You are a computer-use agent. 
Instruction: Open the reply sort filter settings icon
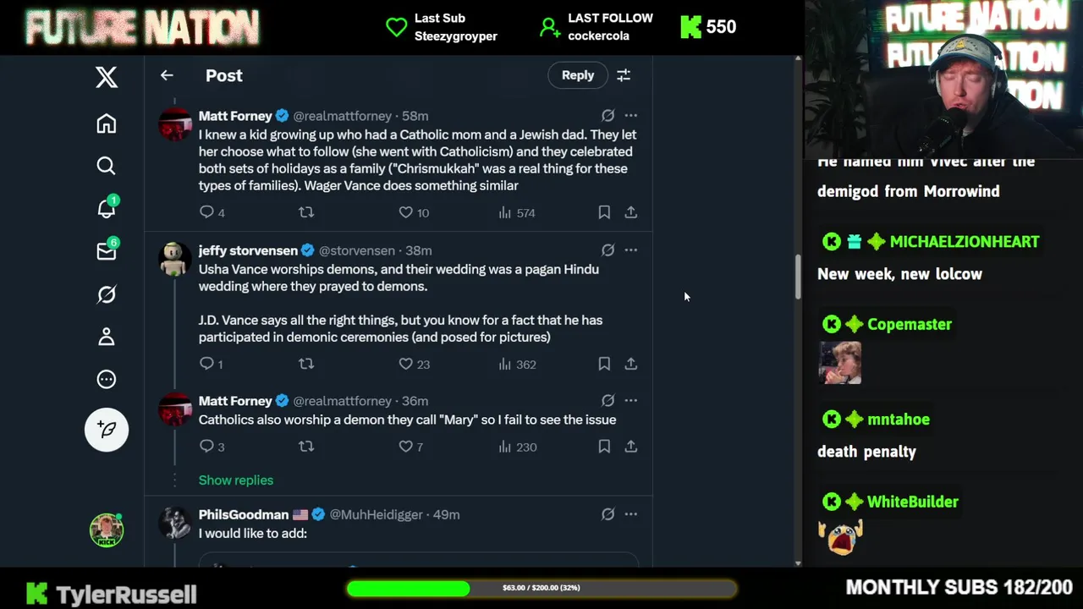pyautogui.click(x=624, y=75)
